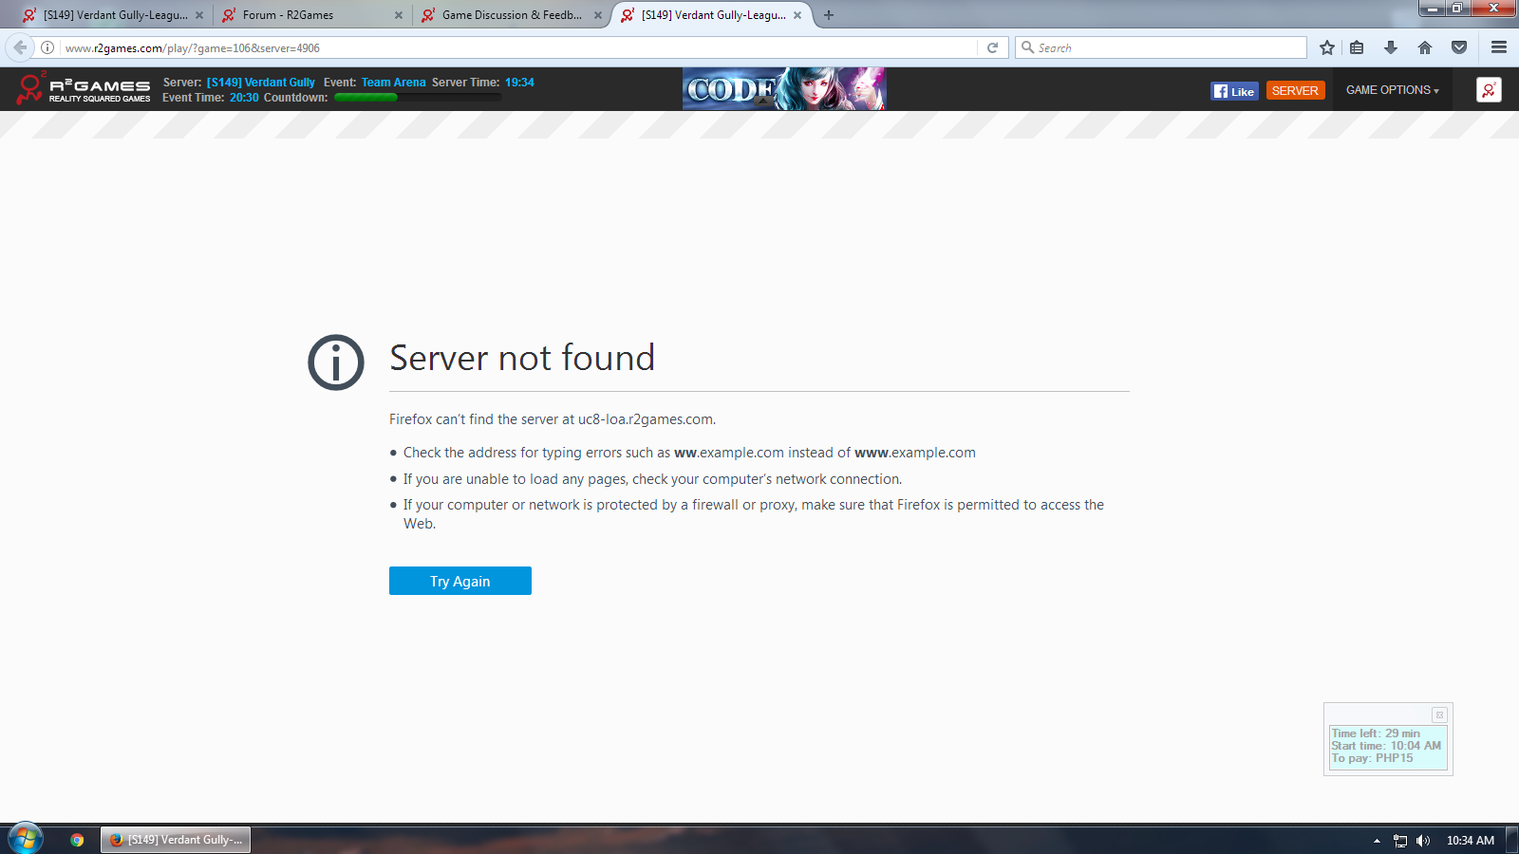Go to Firefox home page icon
This screenshot has width=1519, height=854.
(x=1425, y=47)
